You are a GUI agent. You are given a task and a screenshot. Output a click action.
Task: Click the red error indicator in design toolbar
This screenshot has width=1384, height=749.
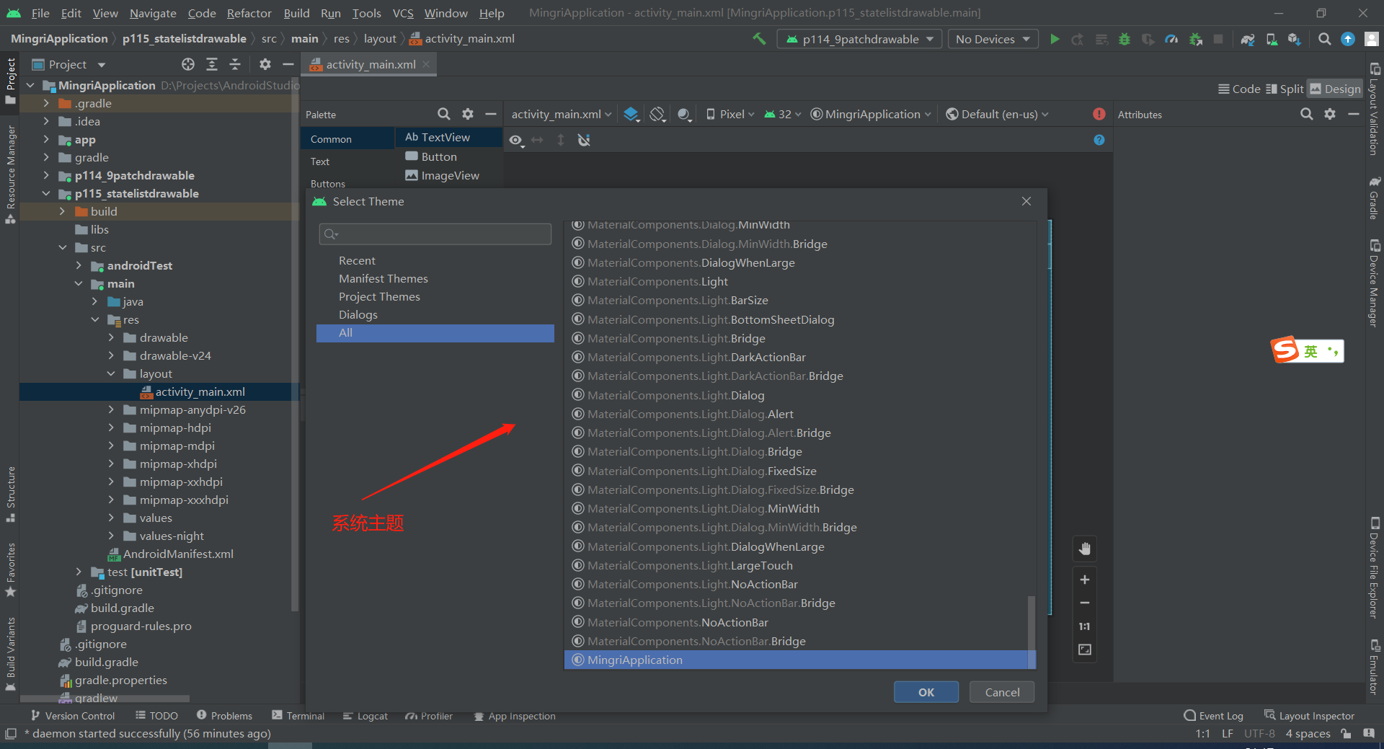pyautogui.click(x=1099, y=114)
